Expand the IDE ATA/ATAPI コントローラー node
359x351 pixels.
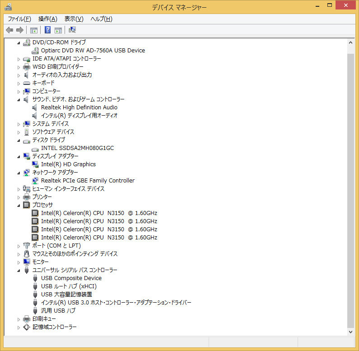tap(19, 59)
